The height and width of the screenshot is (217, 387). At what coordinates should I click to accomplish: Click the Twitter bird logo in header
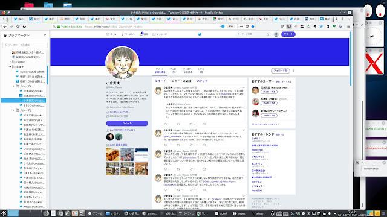pos(200,34)
